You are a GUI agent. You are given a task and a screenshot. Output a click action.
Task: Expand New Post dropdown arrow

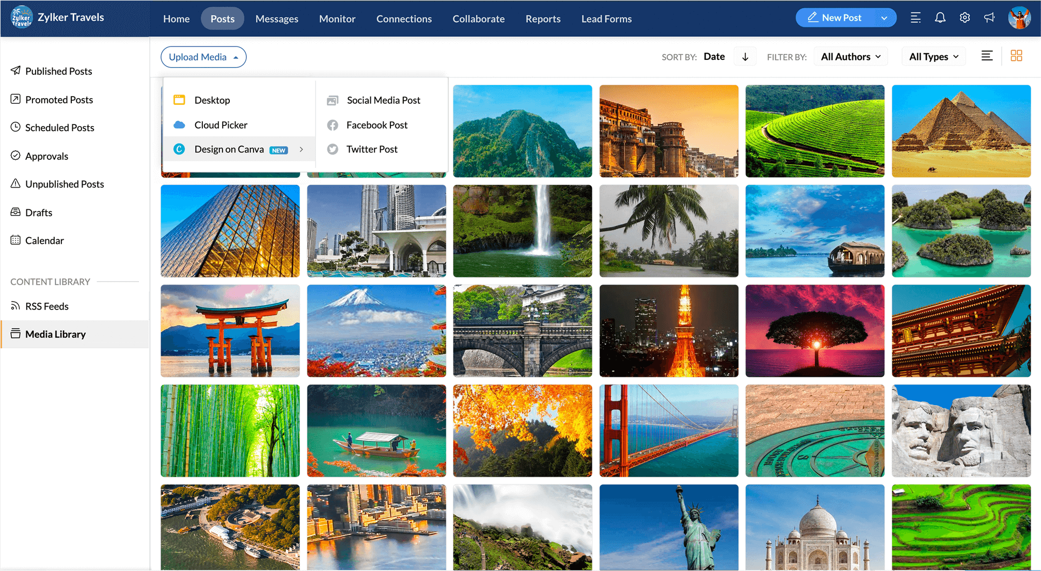[x=884, y=18]
